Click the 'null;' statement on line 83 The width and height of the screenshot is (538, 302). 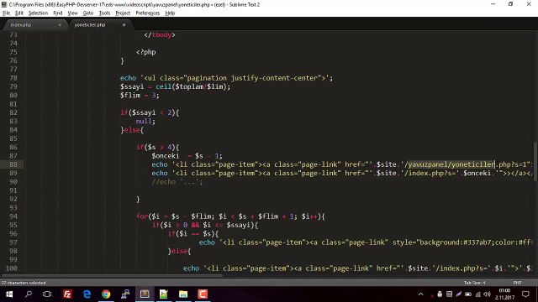click(145, 121)
